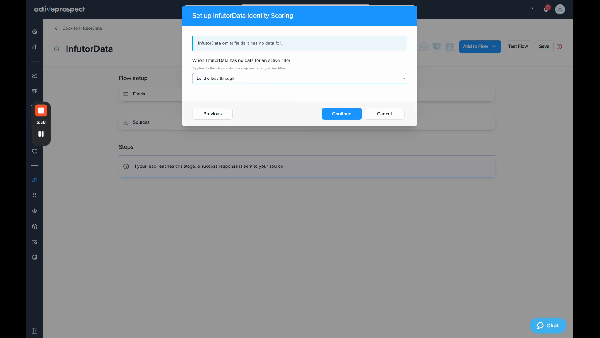Click the handshake heart icon in sidebar

click(x=35, y=91)
